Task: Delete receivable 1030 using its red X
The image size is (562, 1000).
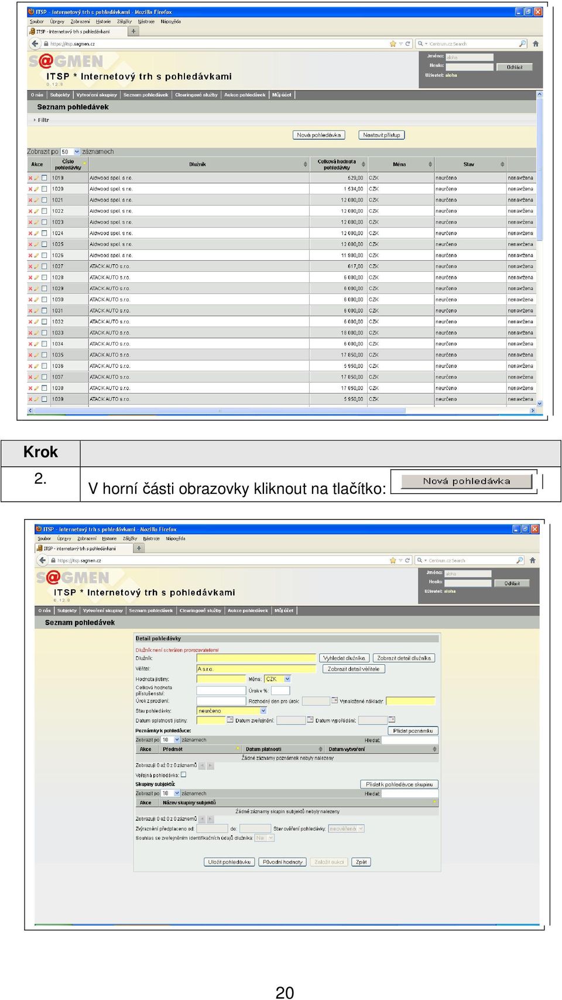Action: pos(30,300)
